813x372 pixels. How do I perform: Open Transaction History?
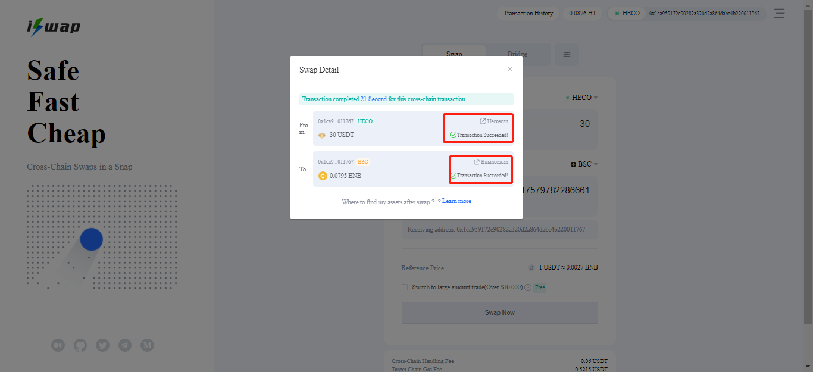point(528,13)
